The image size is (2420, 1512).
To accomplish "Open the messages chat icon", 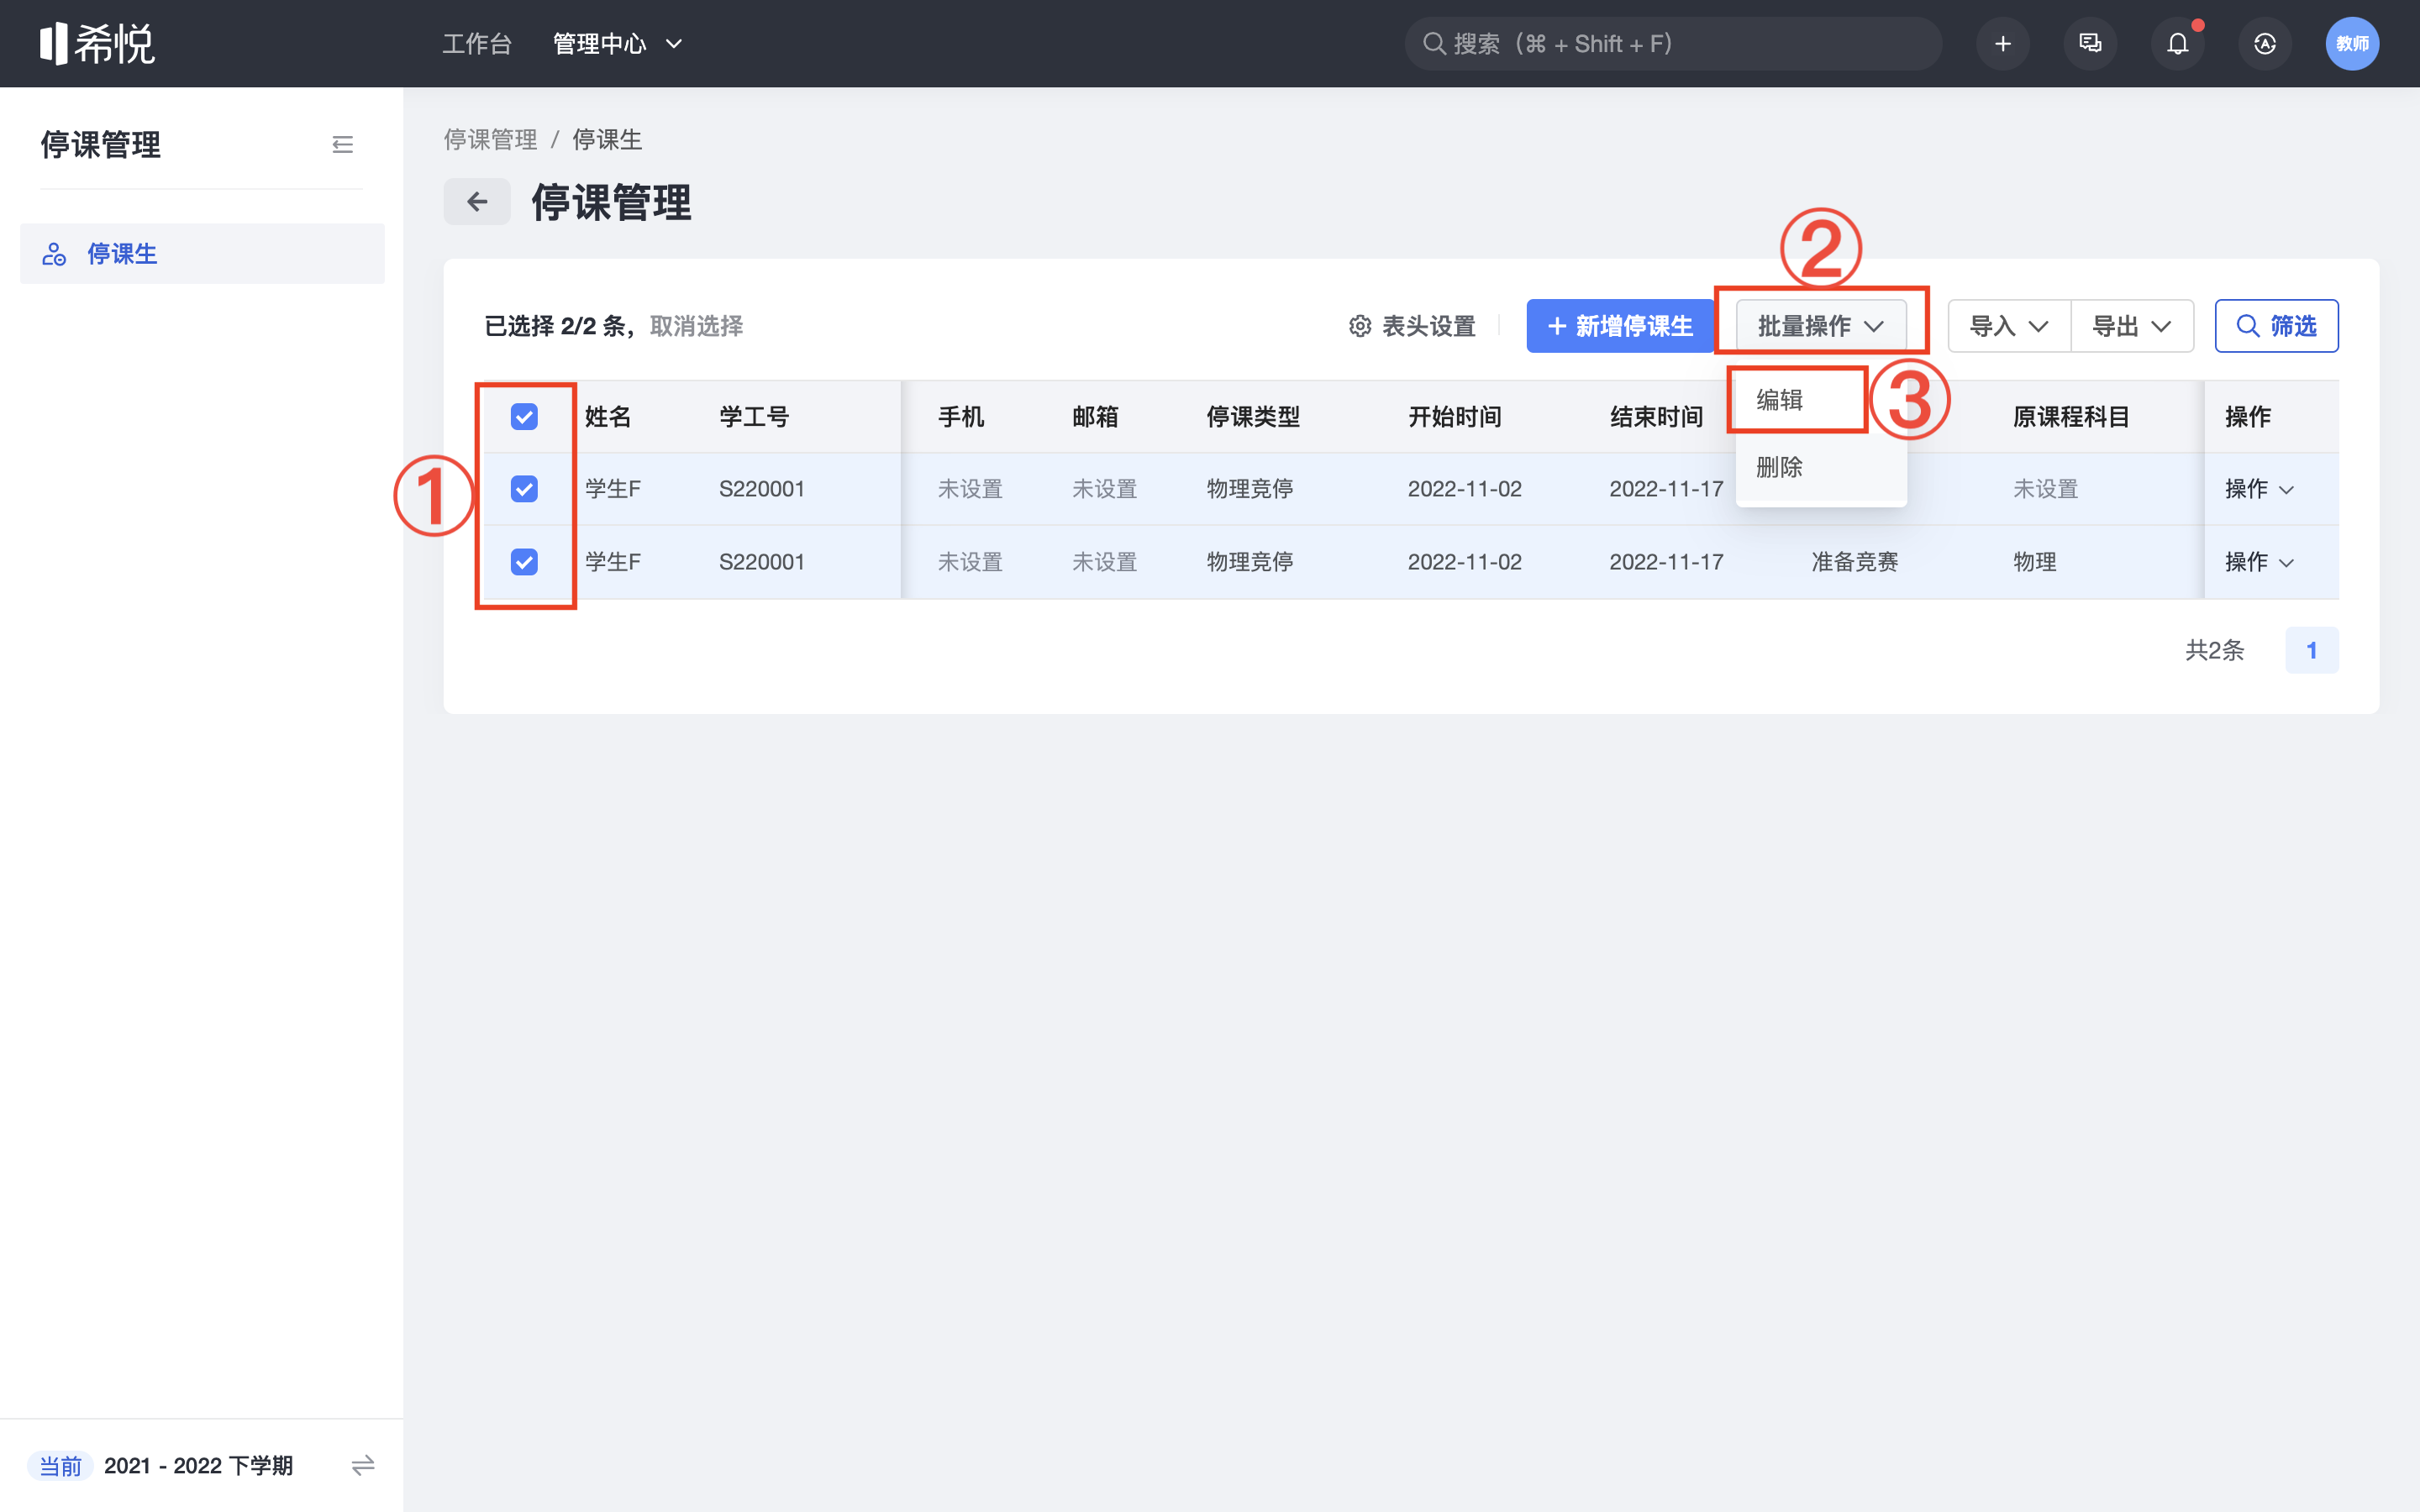I will [2090, 43].
